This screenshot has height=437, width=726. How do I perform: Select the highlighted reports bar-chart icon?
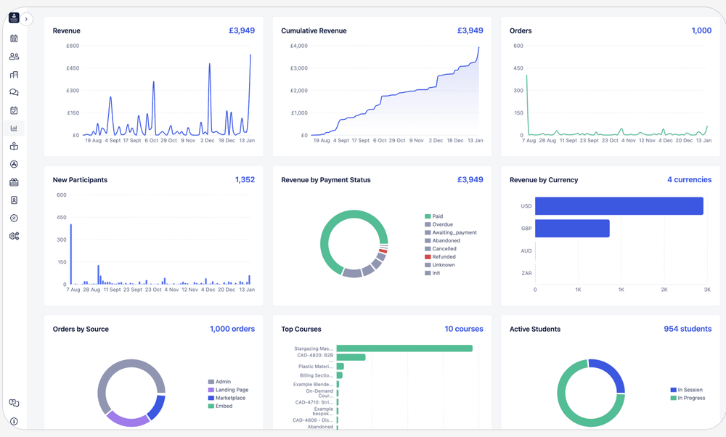click(x=13, y=128)
